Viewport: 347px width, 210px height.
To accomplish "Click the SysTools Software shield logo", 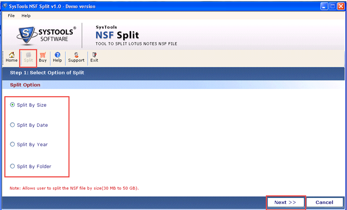I will coord(26,35).
